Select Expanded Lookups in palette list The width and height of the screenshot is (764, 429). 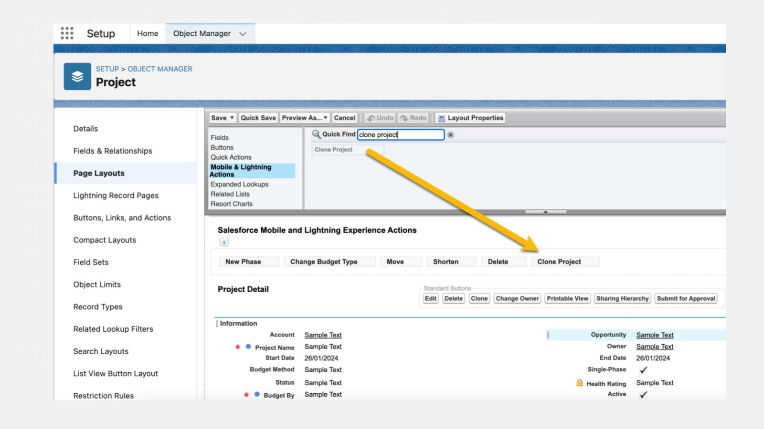click(x=240, y=184)
